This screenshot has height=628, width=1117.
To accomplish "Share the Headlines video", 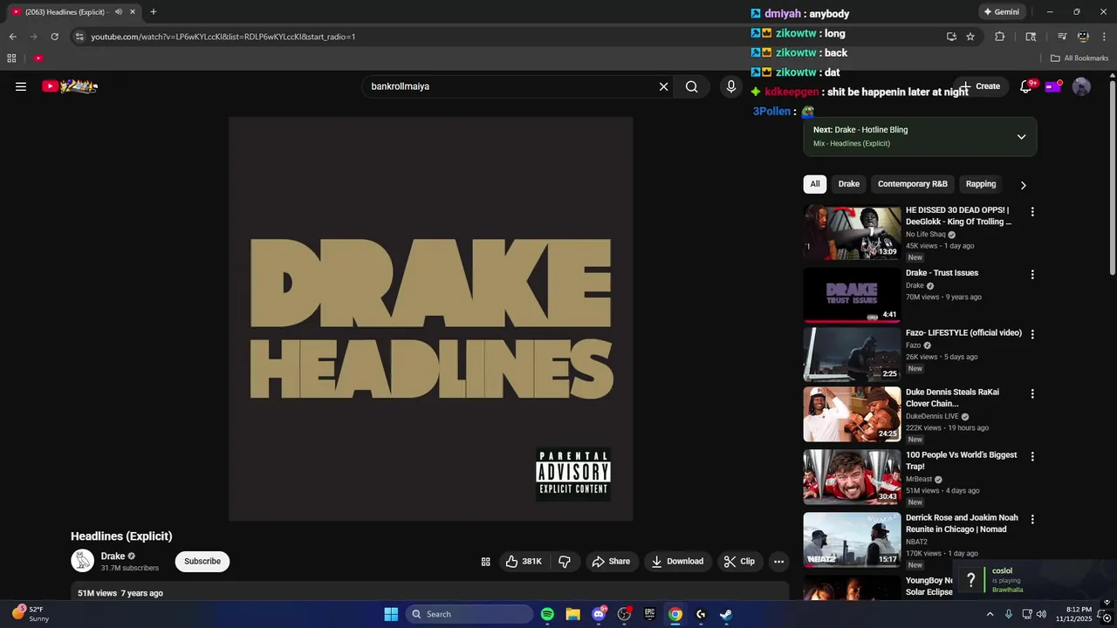I will tap(611, 562).
